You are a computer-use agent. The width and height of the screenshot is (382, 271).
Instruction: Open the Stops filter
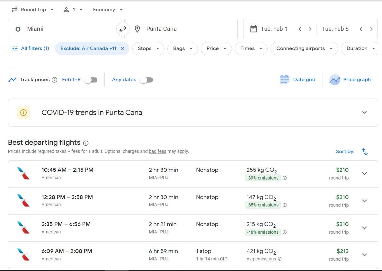[148, 48]
